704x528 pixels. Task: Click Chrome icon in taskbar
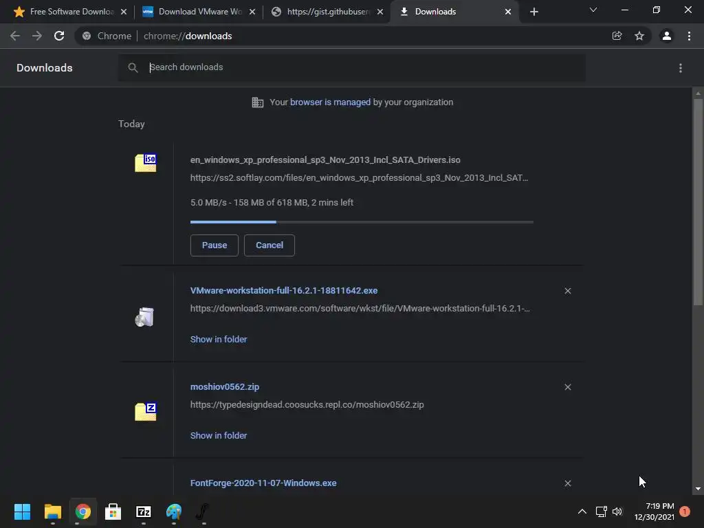83,511
